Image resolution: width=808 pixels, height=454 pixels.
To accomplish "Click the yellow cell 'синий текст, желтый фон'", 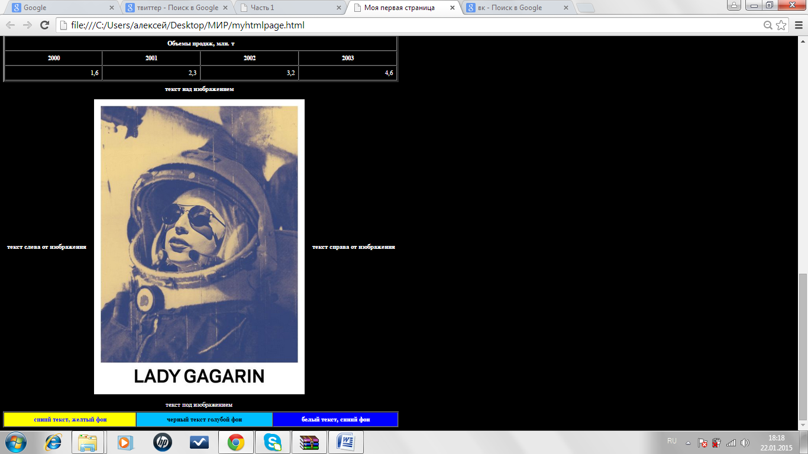I will (x=70, y=420).
